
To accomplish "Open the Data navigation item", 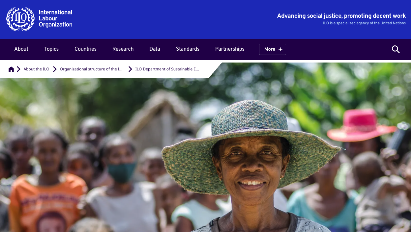I will [x=155, y=49].
